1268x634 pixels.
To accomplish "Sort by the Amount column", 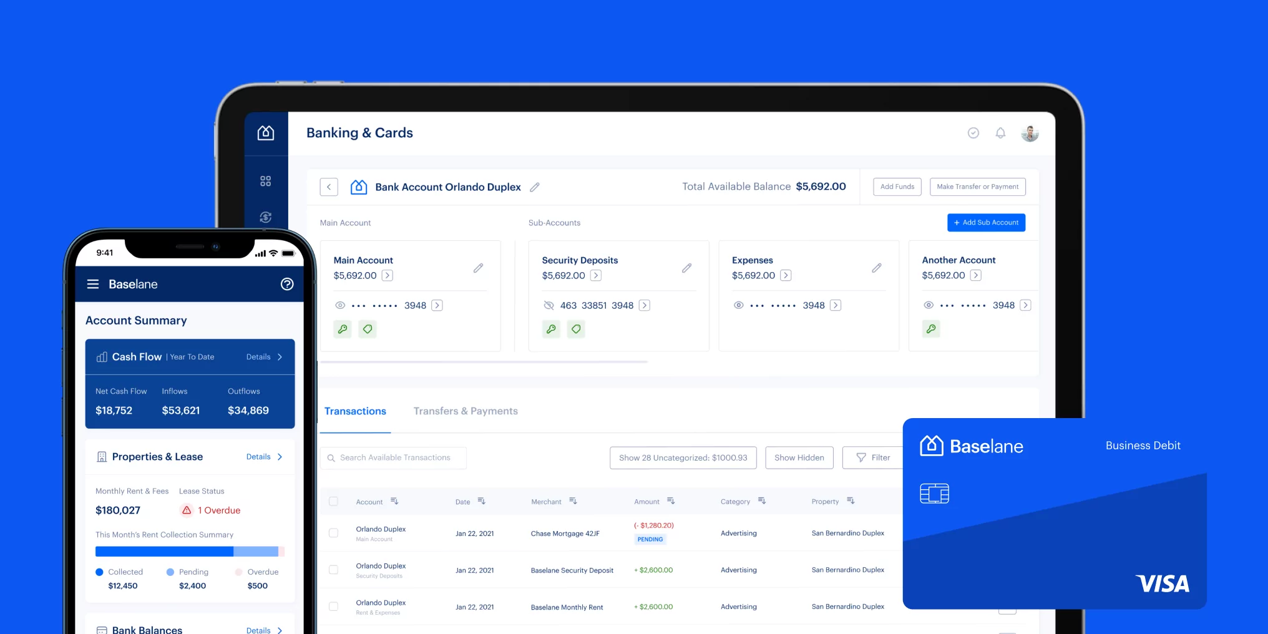I will (x=671, y=501).
